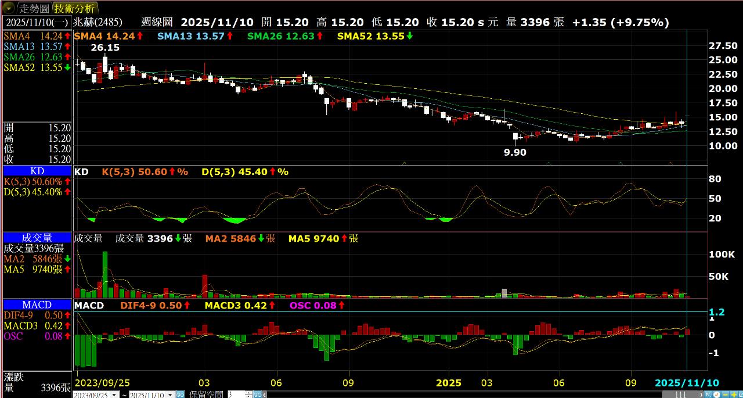The image size is (743, 398).
Task: Click the KD indicator panel header
Action: [x=37, y=171]
